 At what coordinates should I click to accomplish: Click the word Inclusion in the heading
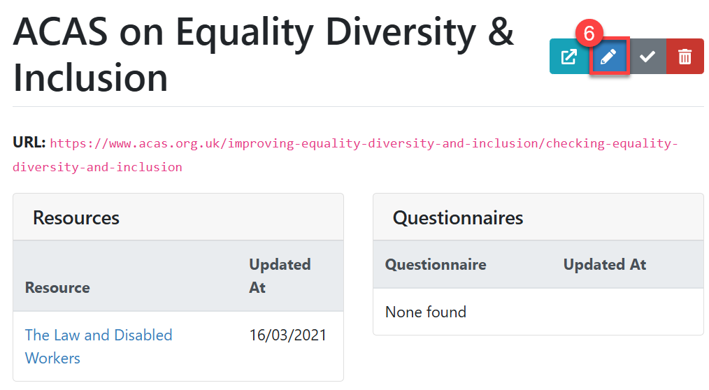click(91, 77)
